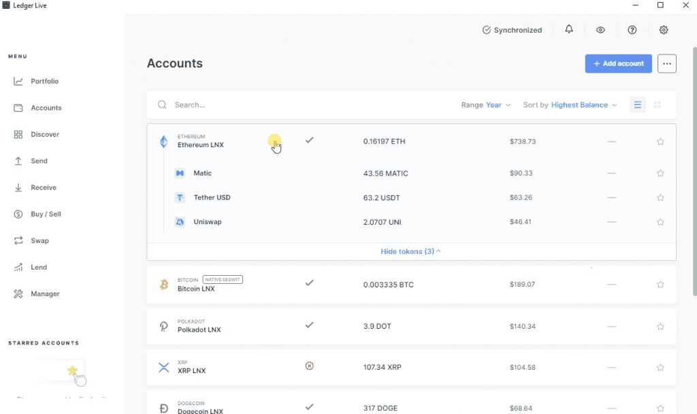Click the Dogecoin logo icon
This screenshot has width=697, height=414.
163,409
